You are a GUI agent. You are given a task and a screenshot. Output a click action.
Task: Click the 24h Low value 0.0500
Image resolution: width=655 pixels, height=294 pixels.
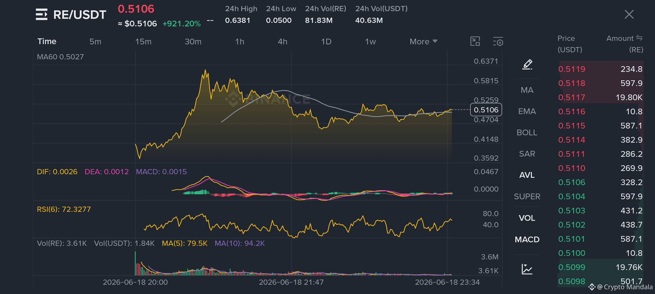279,20
